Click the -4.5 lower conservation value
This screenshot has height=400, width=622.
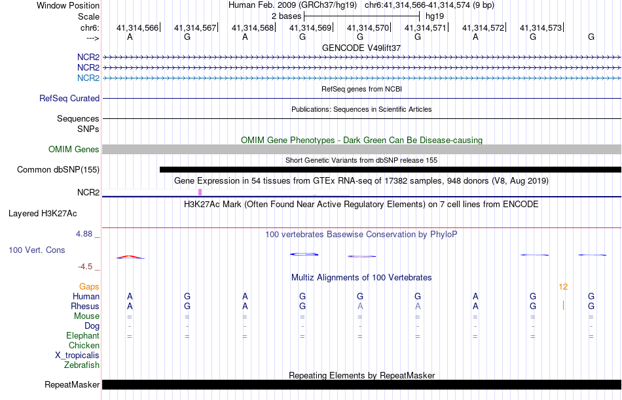85,267
